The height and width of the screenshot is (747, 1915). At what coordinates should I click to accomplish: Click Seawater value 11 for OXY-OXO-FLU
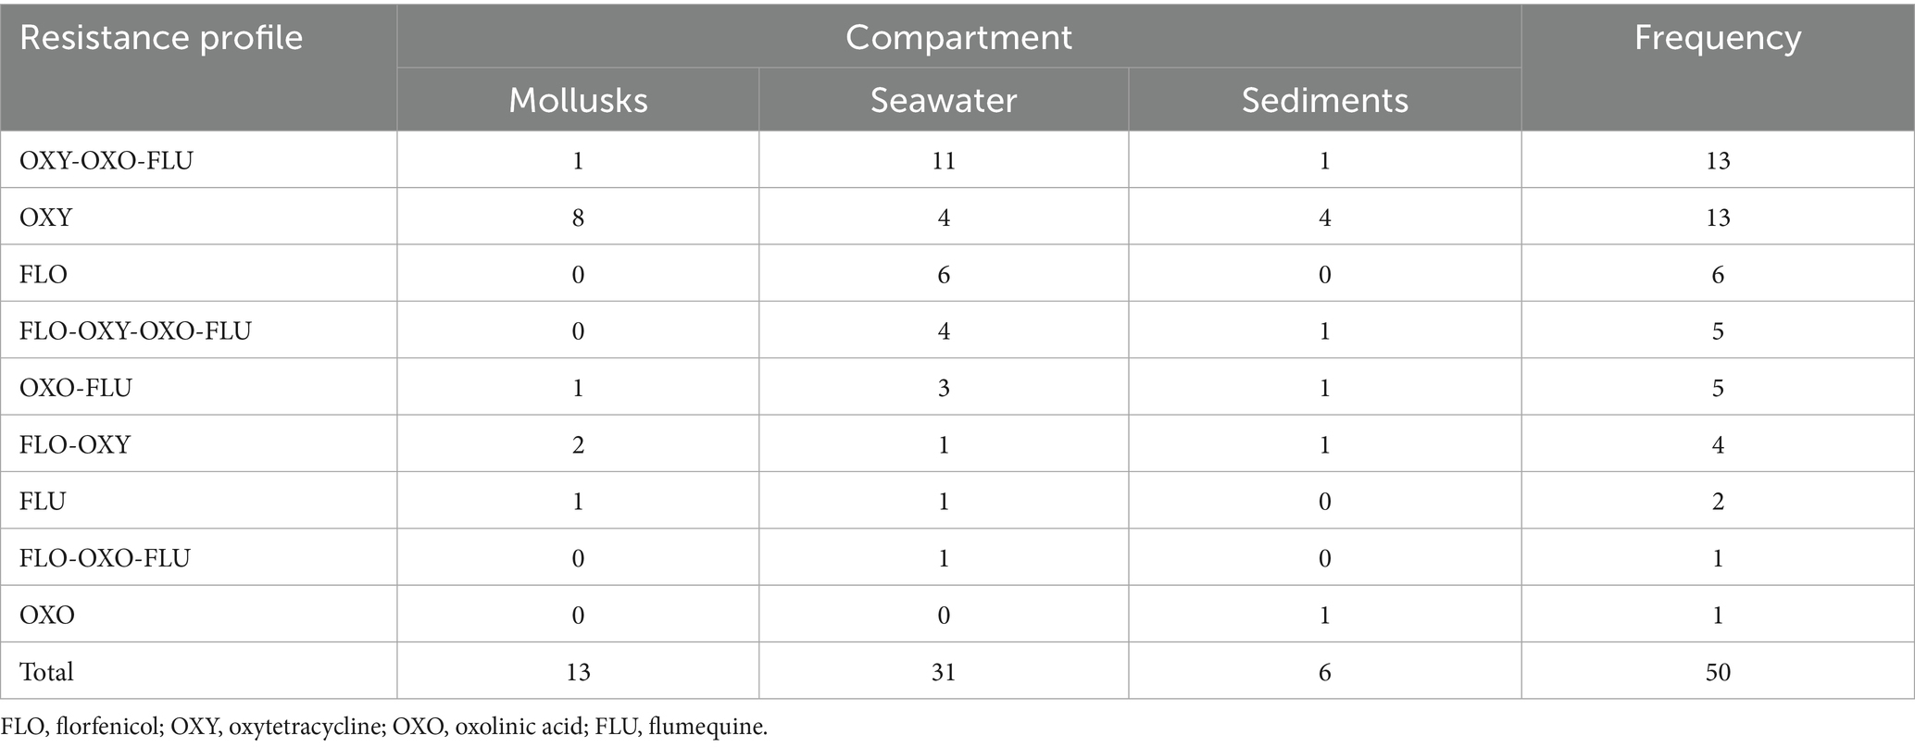tap(943, 161)
